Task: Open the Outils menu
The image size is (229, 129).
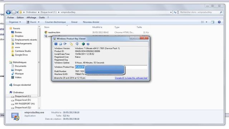Action: (42, 18)
